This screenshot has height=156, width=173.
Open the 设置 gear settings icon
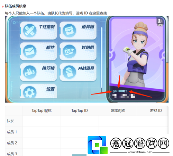coord(30,92)
